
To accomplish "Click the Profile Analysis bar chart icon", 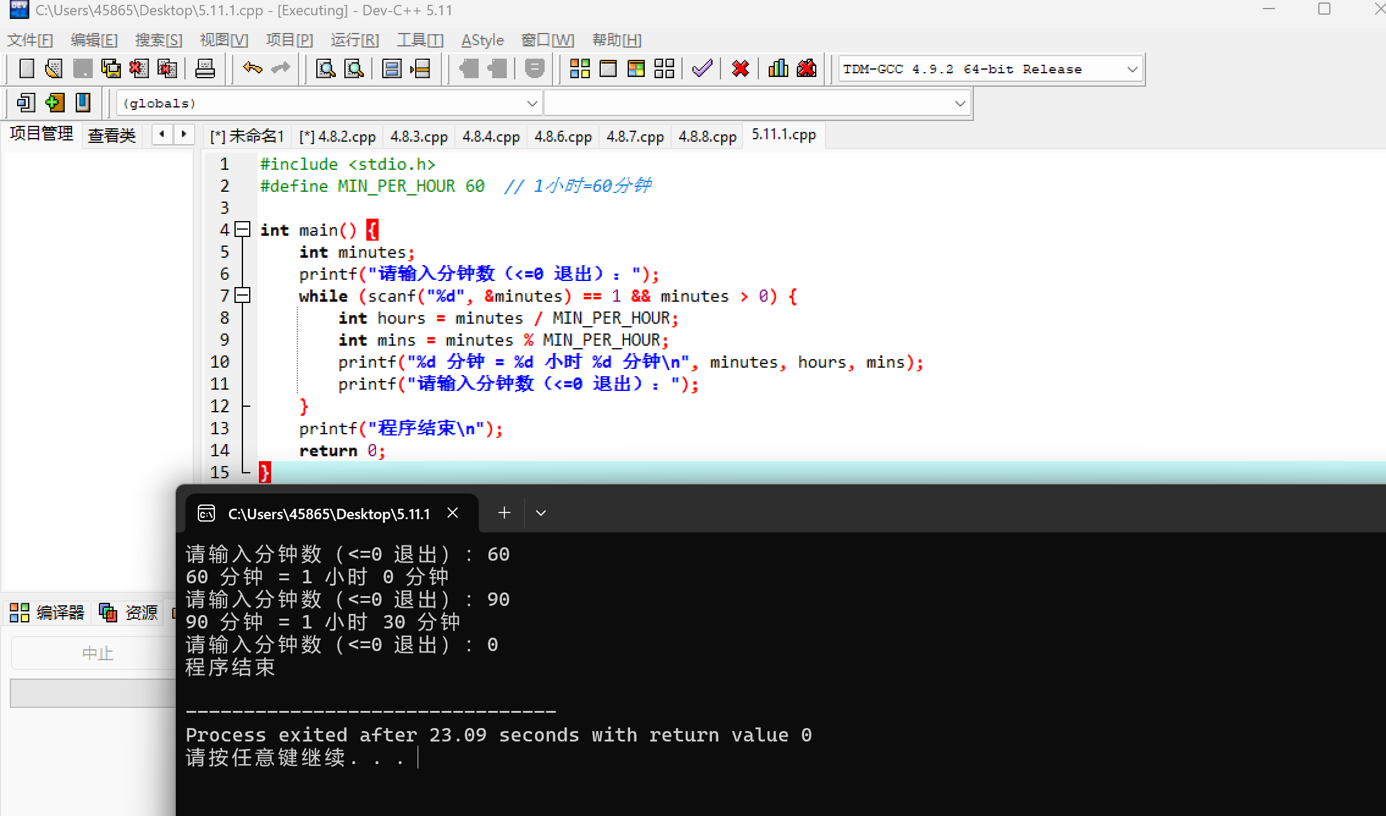I will pyautogui.click(x=778, y=68).
